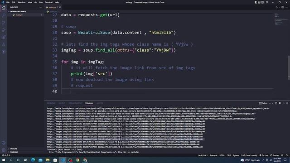Split the editor to the right
290x163 pixels.
pos(283,7)
